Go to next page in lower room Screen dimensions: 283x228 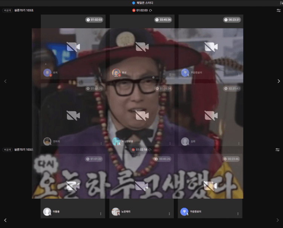[x=278, y=220]
